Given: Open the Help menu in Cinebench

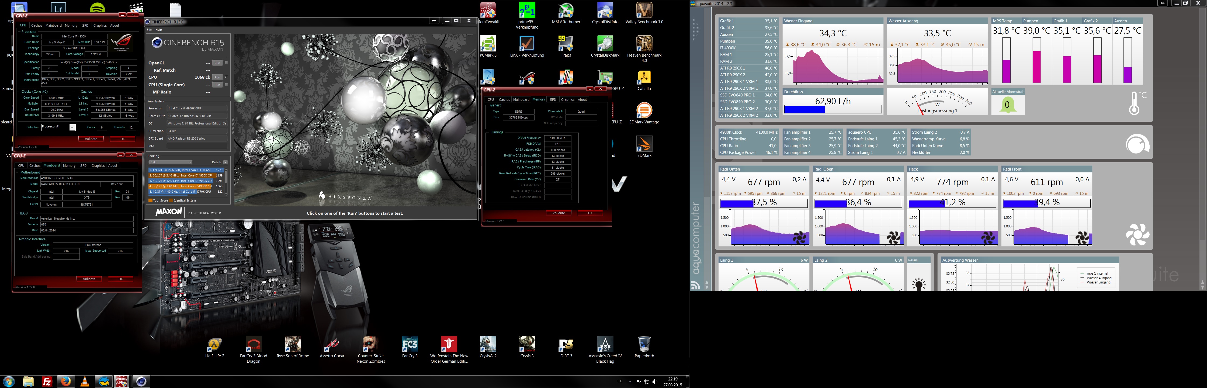Looking at the screenshot, I should click(x=158, y=30).
